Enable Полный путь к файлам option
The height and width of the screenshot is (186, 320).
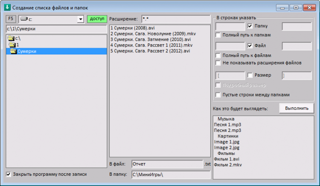(x=218, y=55)
